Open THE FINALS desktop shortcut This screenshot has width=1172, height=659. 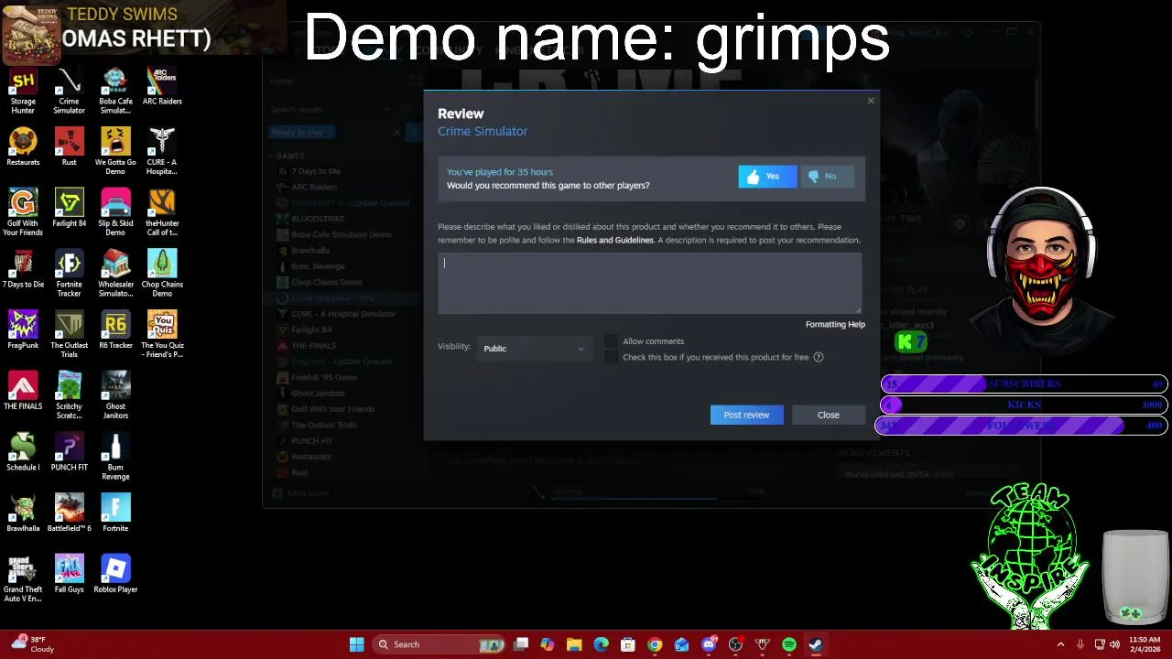23,392
